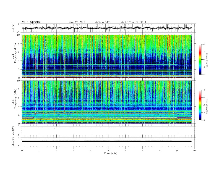Click time axis tick label "0"
The height and width of the screenshot is (169, 219).
pos(22,150)
